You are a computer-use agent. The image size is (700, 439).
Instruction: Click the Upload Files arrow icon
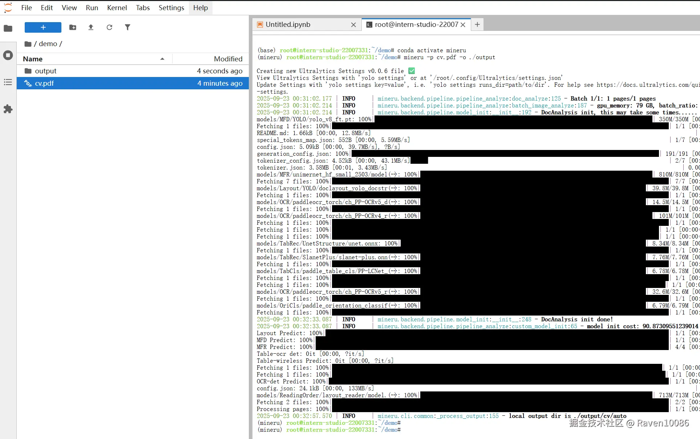91,27
